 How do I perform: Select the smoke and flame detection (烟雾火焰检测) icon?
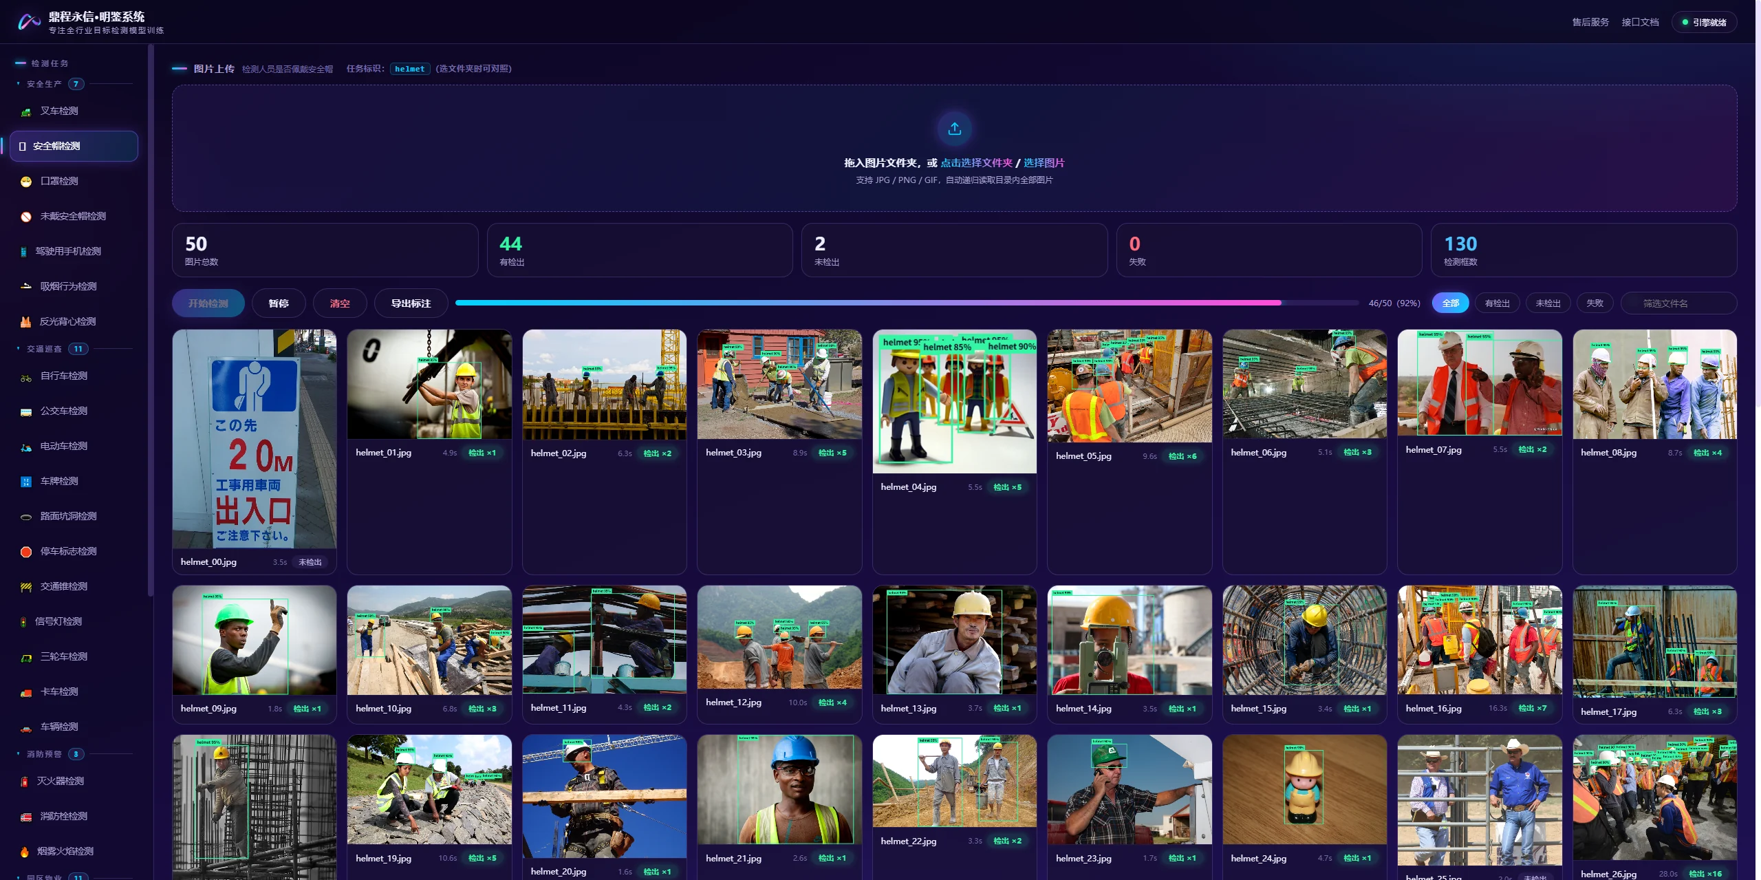(25, 852)
